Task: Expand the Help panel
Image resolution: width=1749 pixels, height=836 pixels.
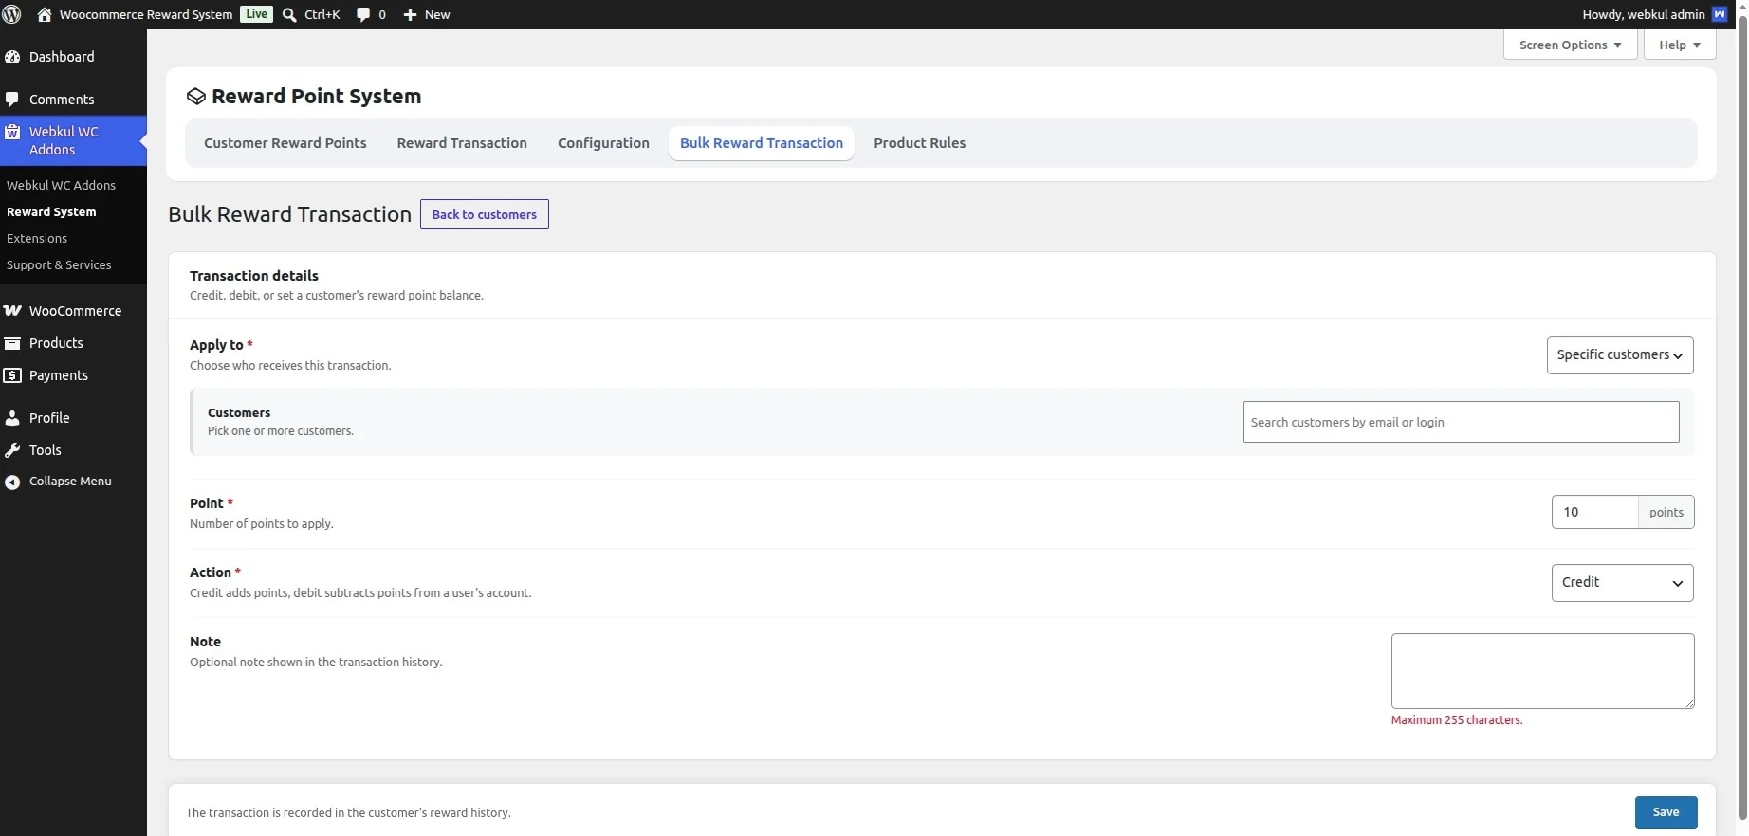Action: coord(1680,45)
